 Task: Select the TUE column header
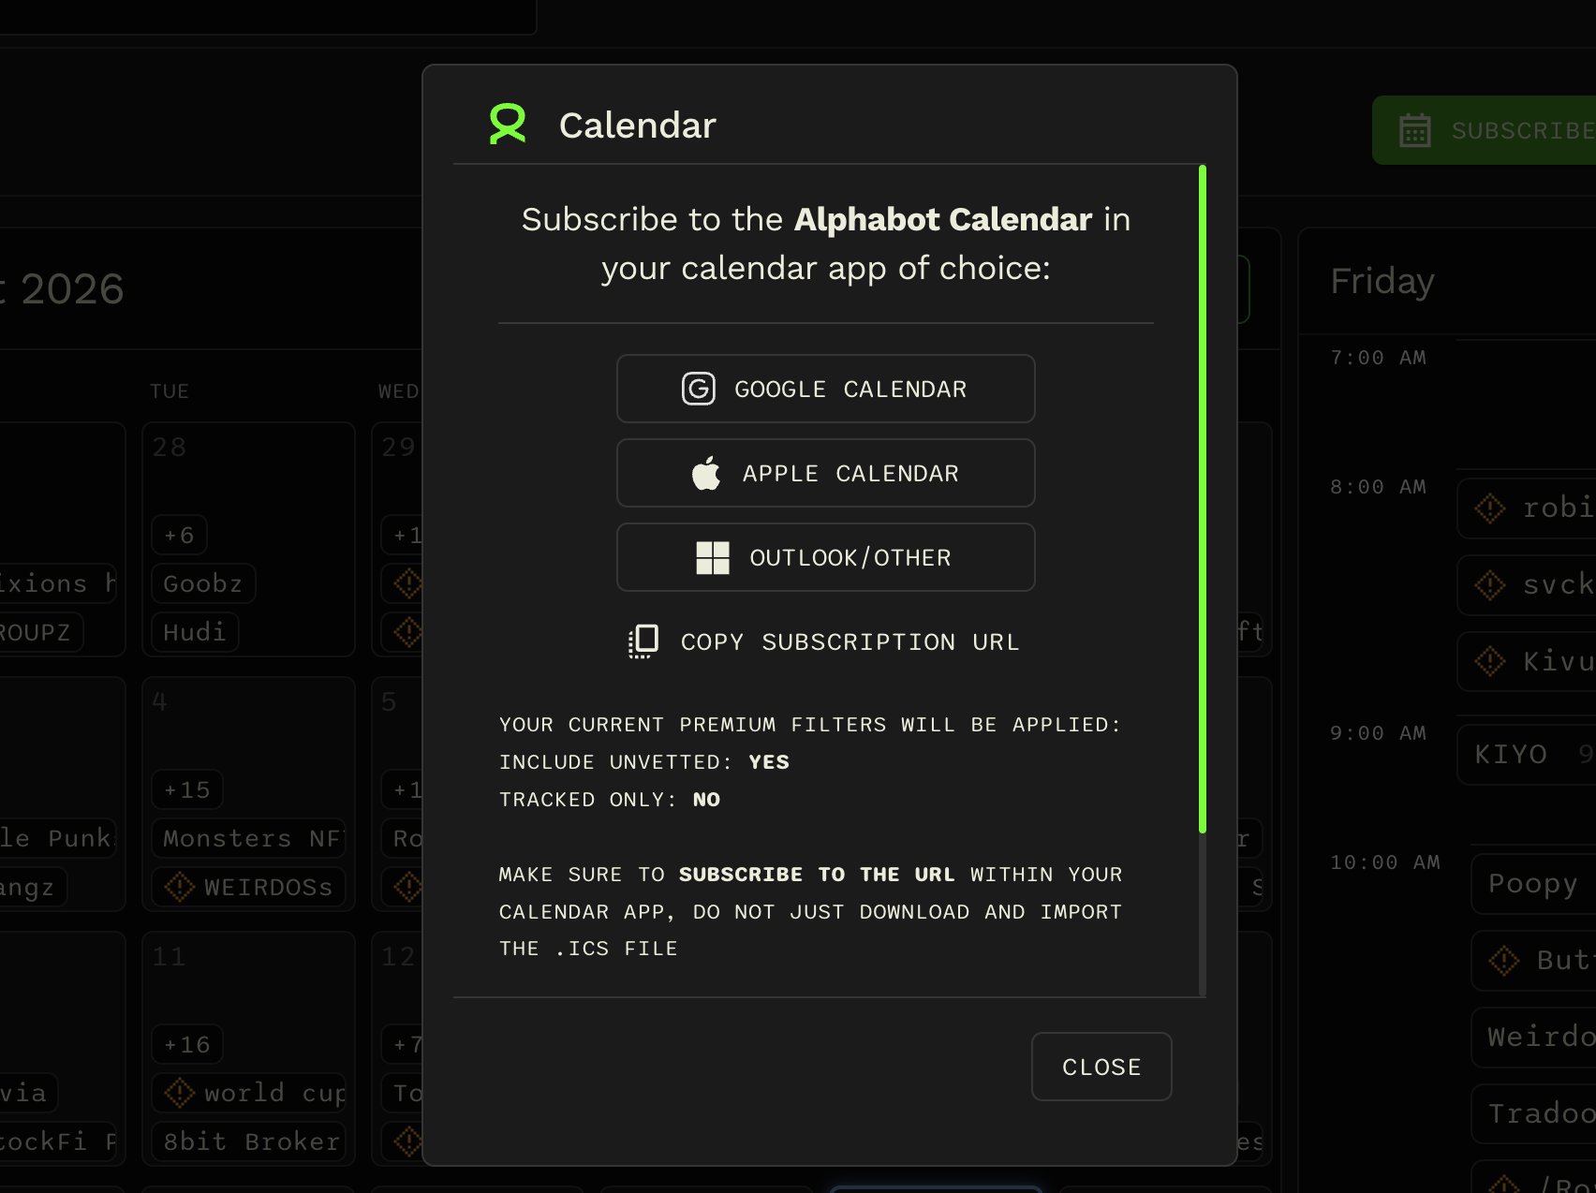[170, 391]
